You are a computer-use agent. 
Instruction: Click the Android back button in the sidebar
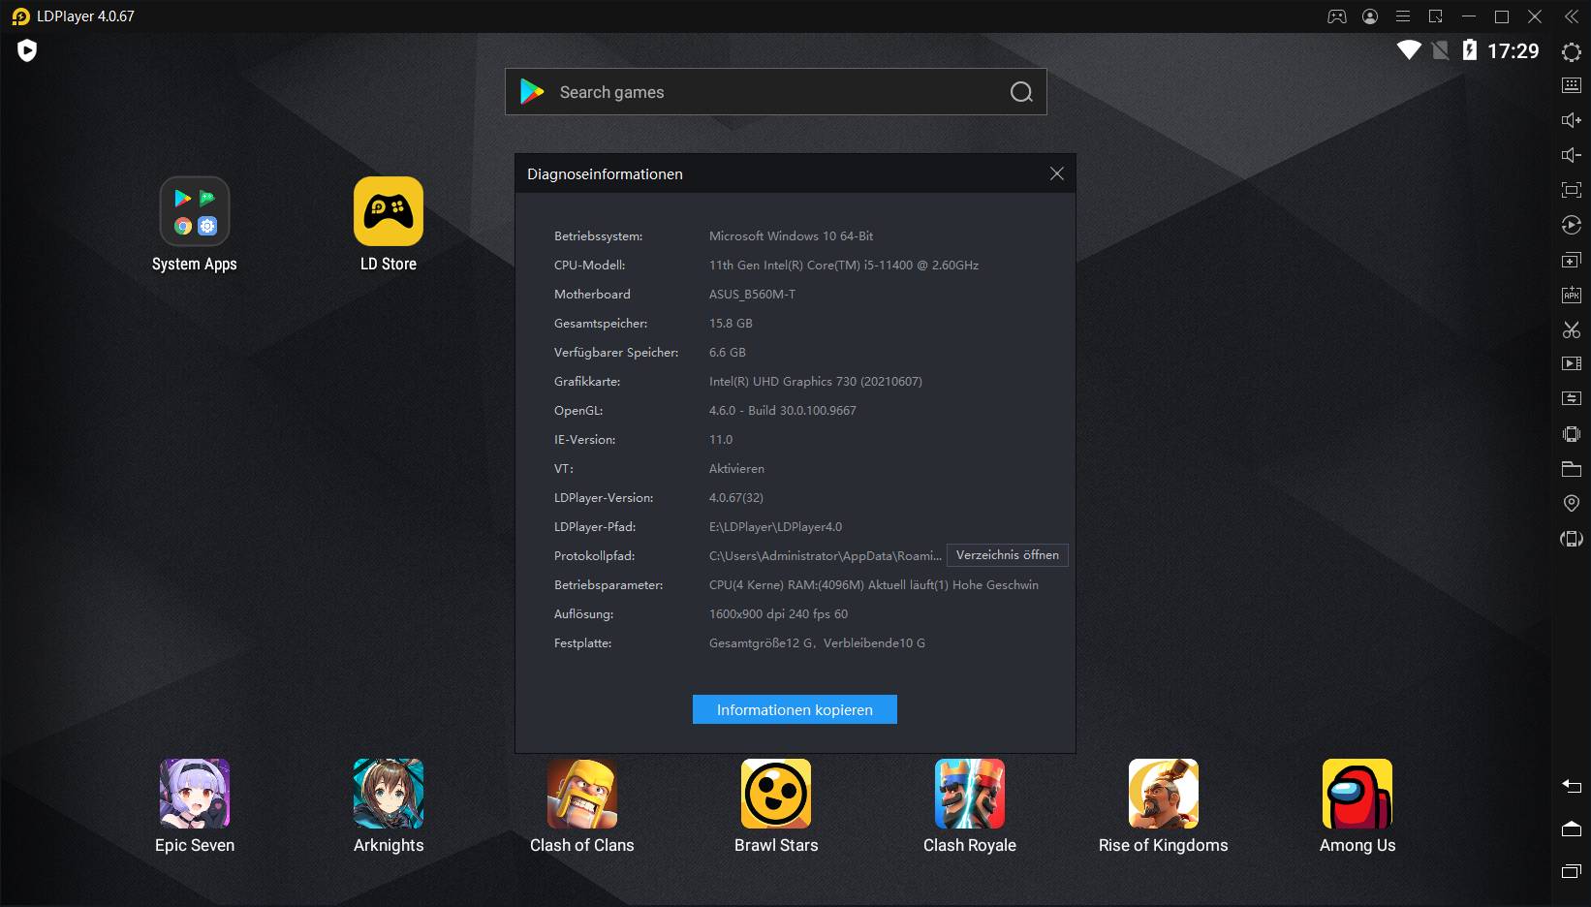tap(1572, 786)
